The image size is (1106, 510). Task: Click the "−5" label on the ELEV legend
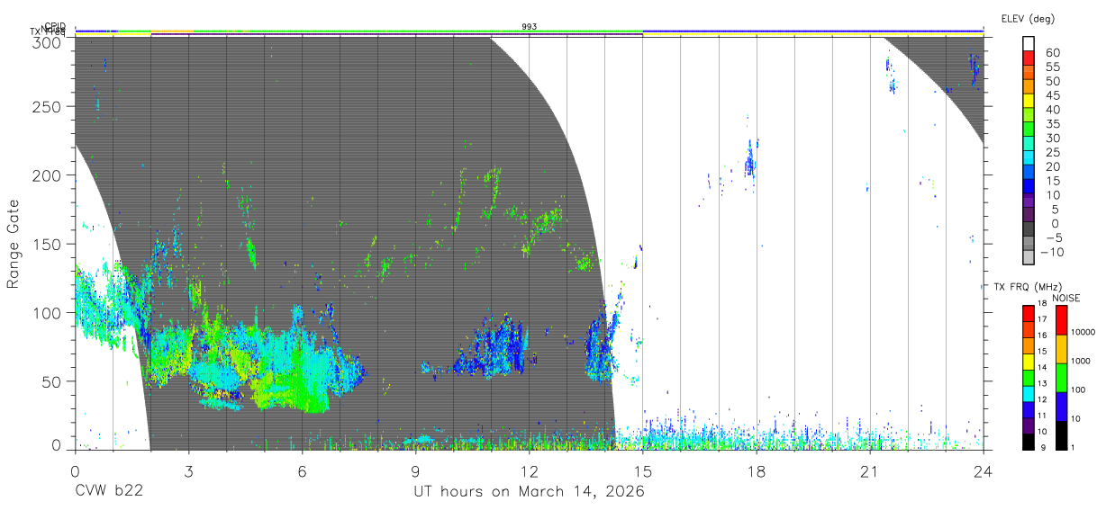1056,237
